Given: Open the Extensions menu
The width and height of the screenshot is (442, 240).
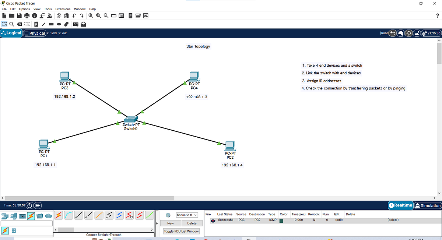Looking at the screenshot, I should (63, 9).
